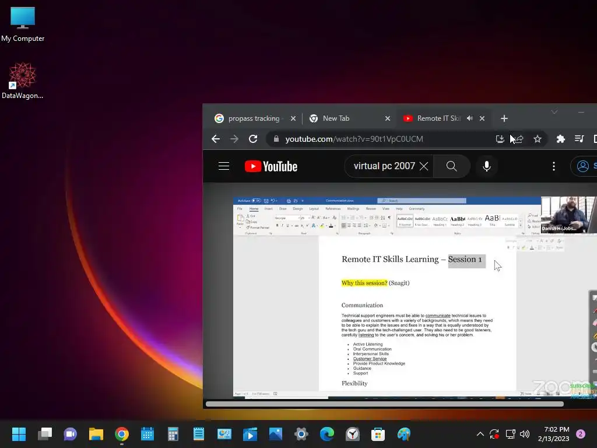This screenshot has height=448, width=597.
Task: View site info via padlock icon
Action: tap(276, 139)
